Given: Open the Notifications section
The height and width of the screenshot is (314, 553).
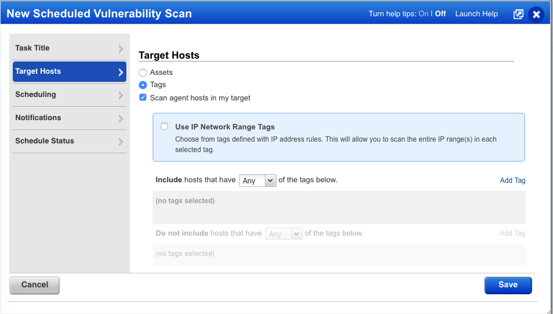Looking at the screenshot, I should 70,118.
